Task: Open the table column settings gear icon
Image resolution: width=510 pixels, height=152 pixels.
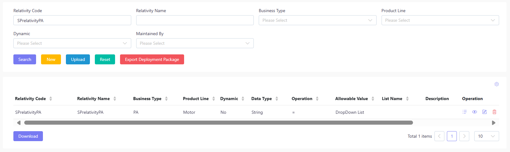Action: click(497, 84)
